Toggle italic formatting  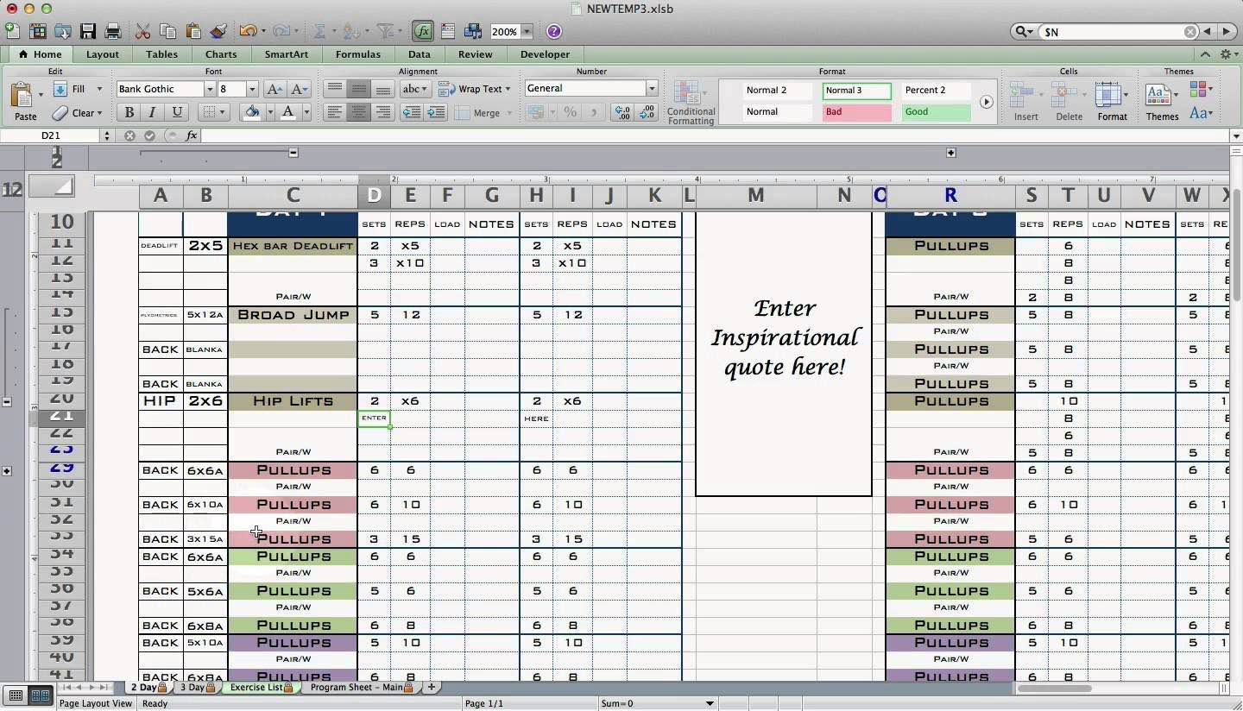[x=151, y=112]
